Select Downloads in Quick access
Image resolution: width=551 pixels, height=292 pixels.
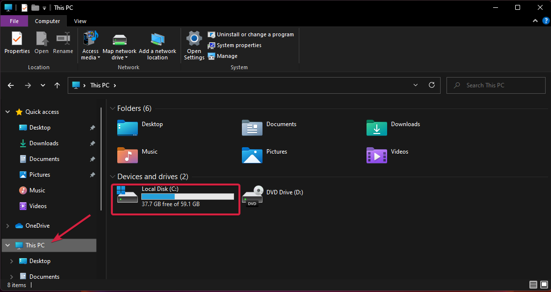(x=44, y=143)
